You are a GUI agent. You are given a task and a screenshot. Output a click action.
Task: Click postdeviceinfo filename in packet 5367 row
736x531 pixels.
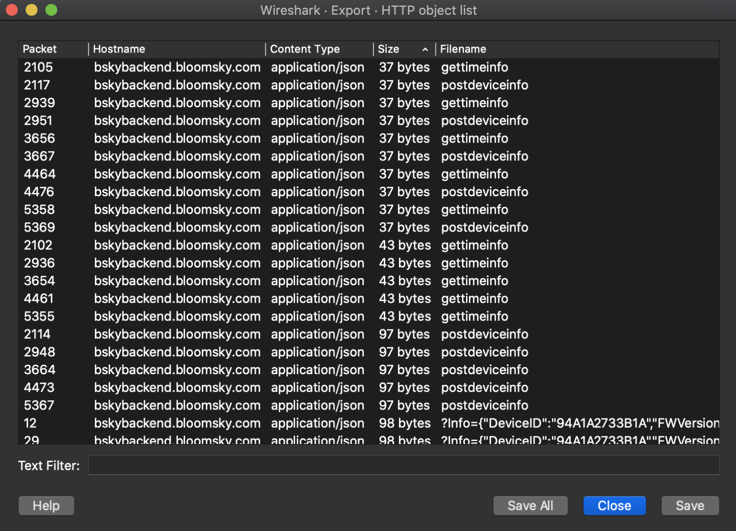pyautogui.click(x=485, y=405)
